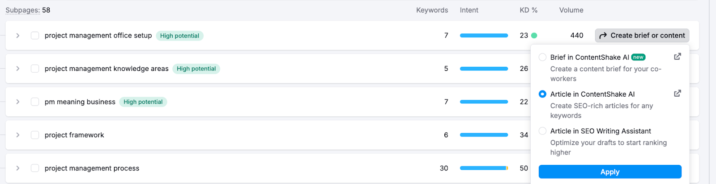This screenshot has width=716, height=184.
Task: Sort by the Volume column header
Action: [571, 10]
